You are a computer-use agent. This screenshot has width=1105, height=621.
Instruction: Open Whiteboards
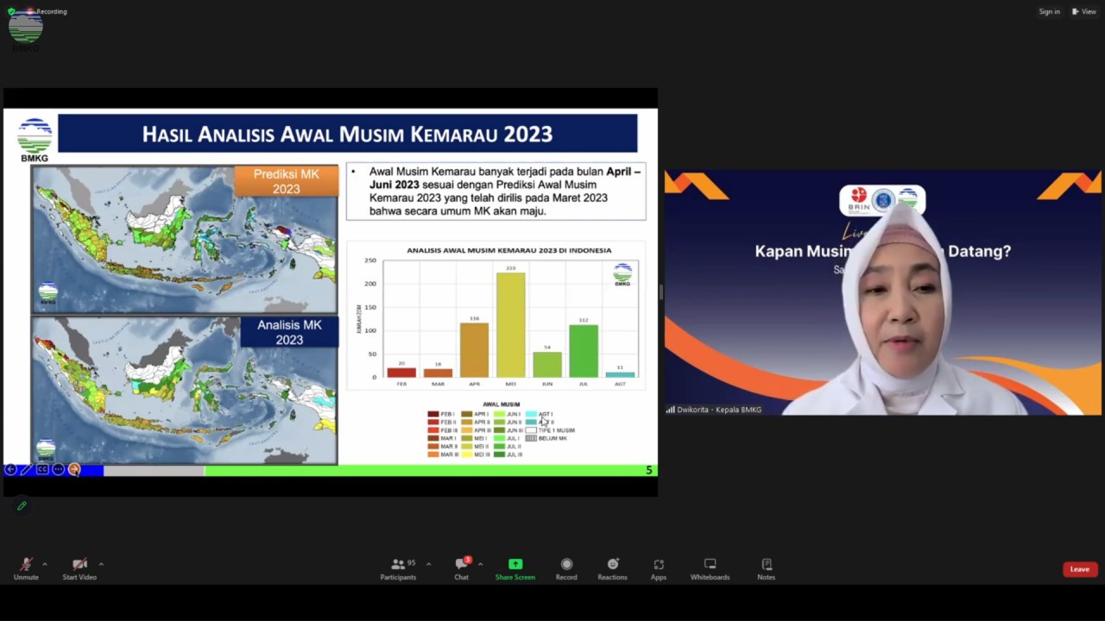(x=710, y=568)
